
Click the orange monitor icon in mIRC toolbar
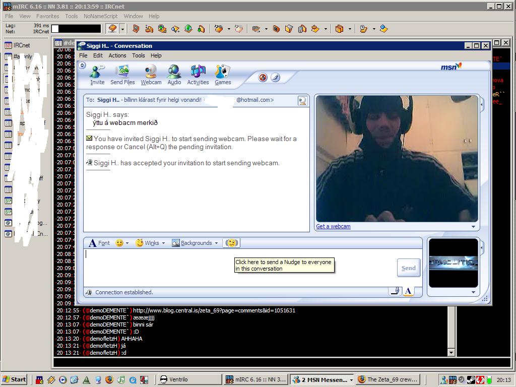pyautogui.click(x=136, y=29)
